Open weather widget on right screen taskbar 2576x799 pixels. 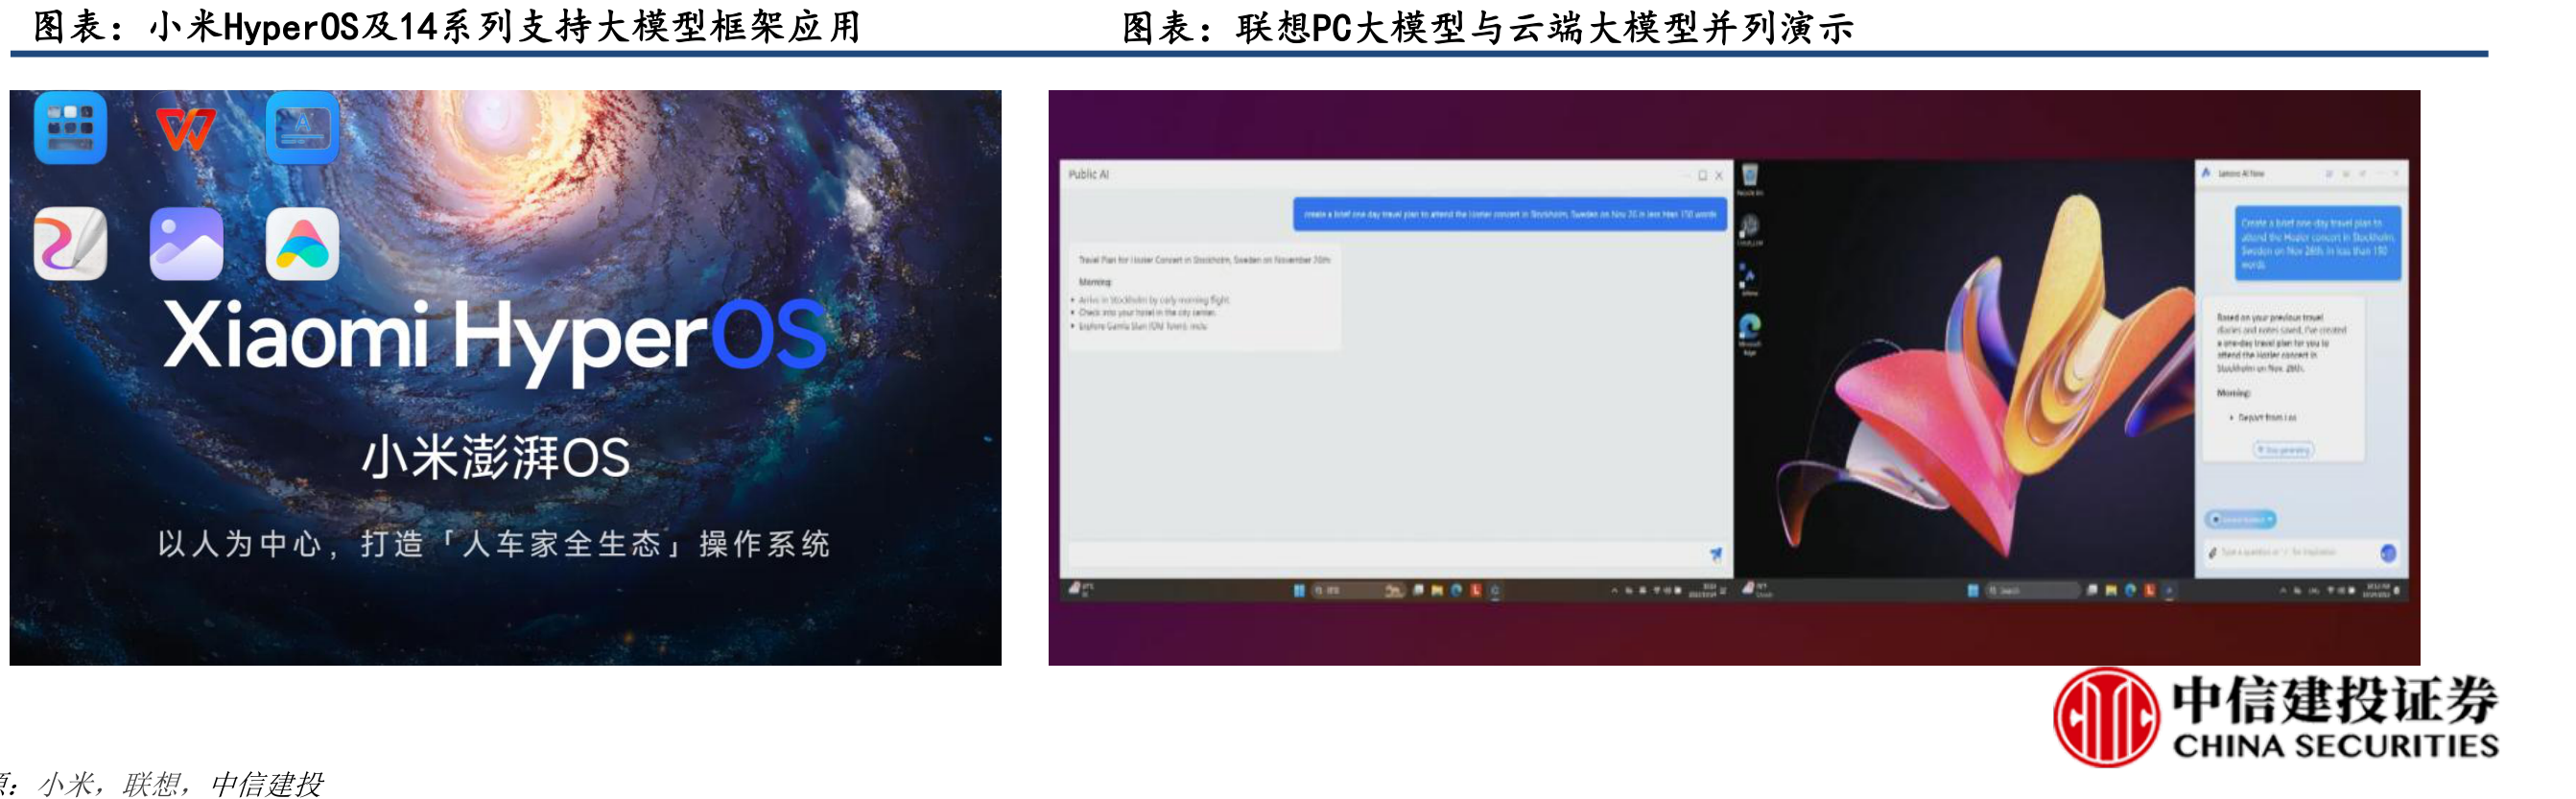point(1758,590)
